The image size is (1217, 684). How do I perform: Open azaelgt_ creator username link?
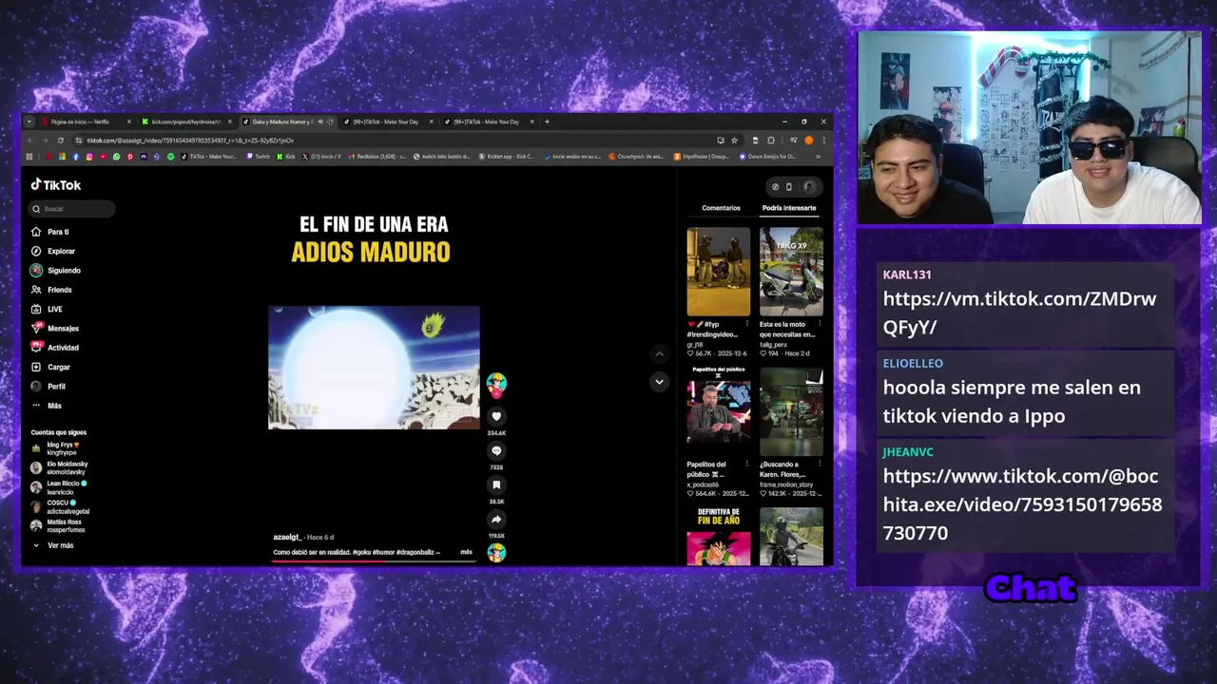(287, 538)
